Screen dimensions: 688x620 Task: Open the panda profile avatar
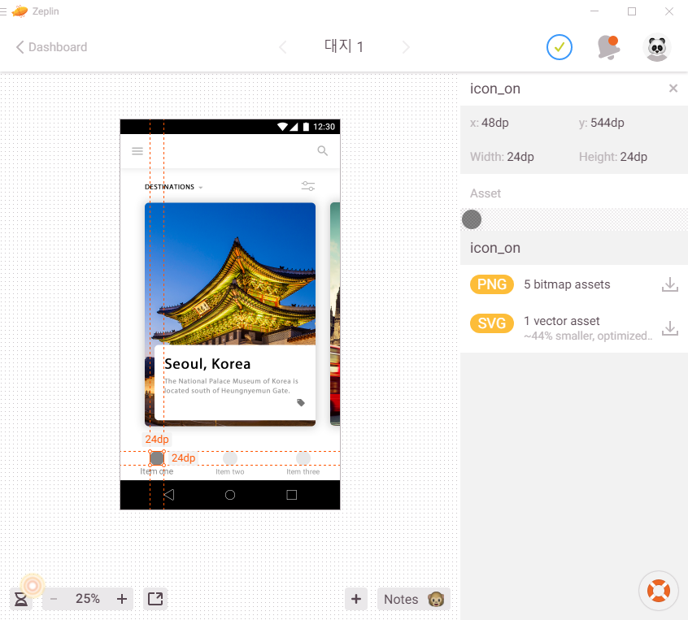coord(657,47)
